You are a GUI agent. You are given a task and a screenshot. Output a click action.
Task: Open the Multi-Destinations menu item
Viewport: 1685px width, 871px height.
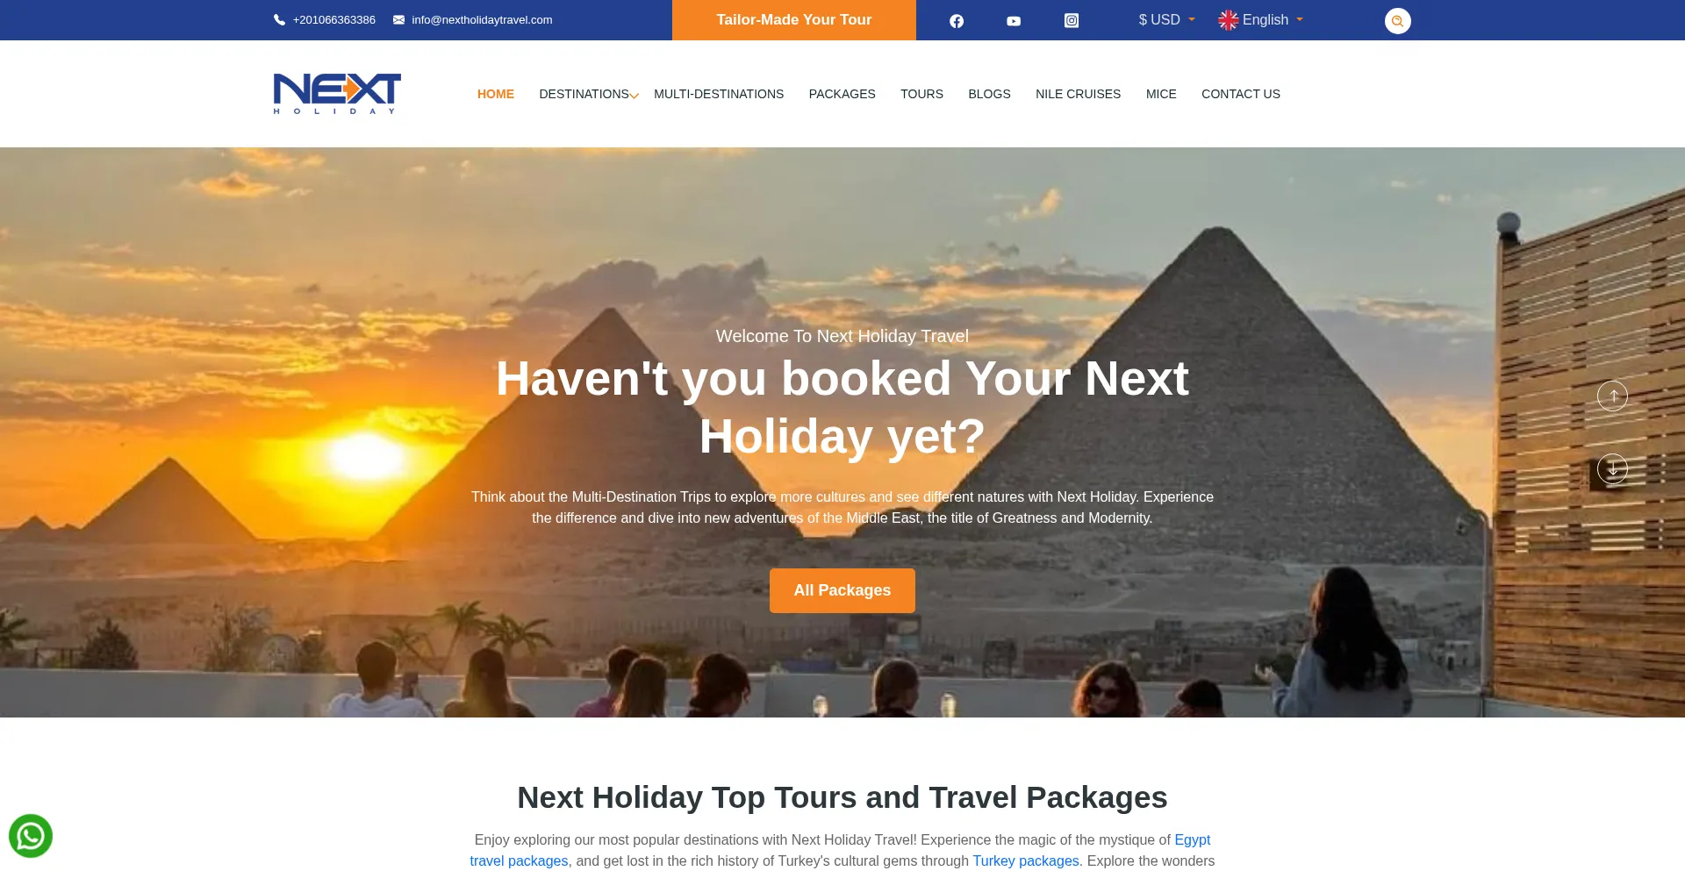(x=719, y=94)
